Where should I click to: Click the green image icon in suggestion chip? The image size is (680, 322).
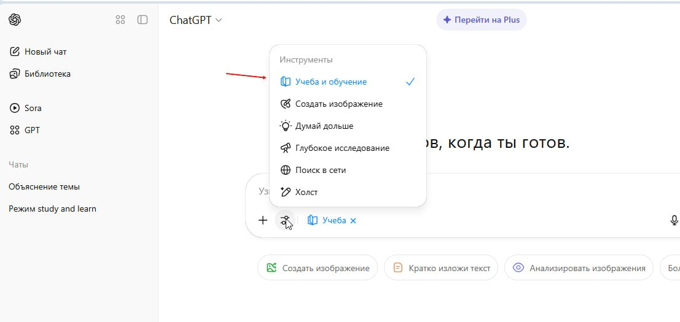[x=272, y=268]
